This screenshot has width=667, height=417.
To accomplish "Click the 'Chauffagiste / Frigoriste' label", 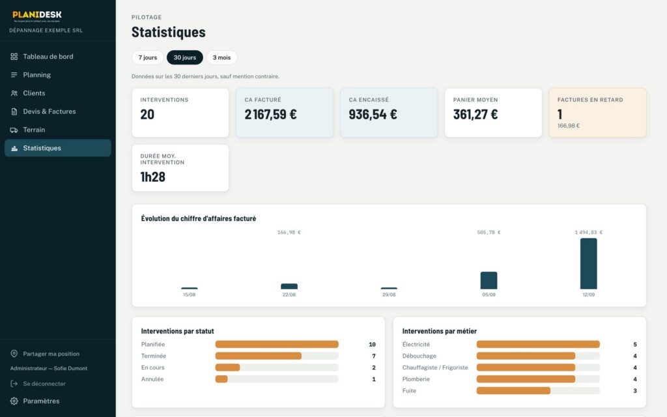I will coord(435,367).
